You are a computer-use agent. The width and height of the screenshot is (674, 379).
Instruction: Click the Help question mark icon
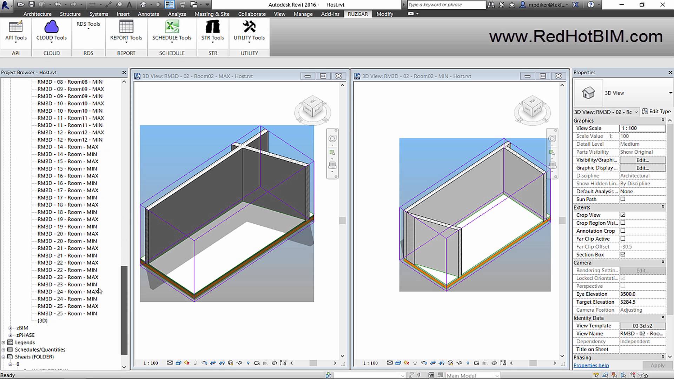[591, 5]
